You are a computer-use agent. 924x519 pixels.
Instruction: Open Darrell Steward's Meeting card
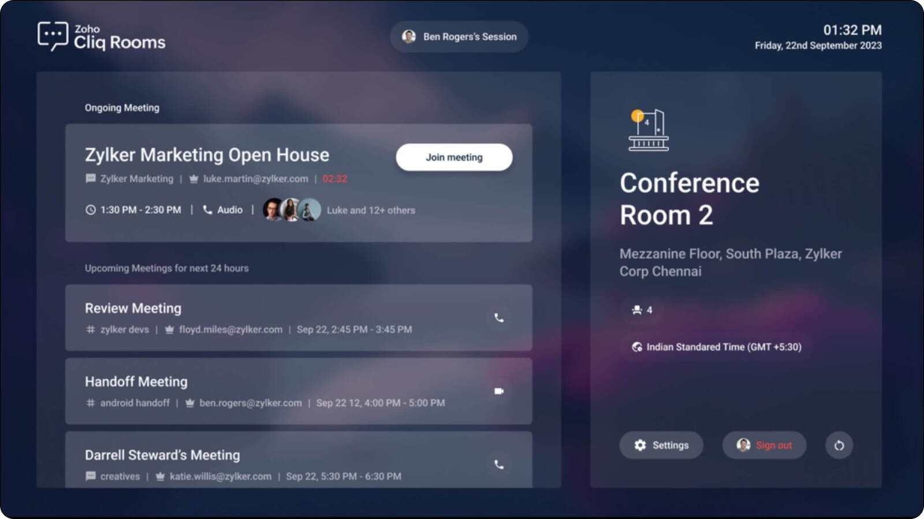(x=299, y=459)
